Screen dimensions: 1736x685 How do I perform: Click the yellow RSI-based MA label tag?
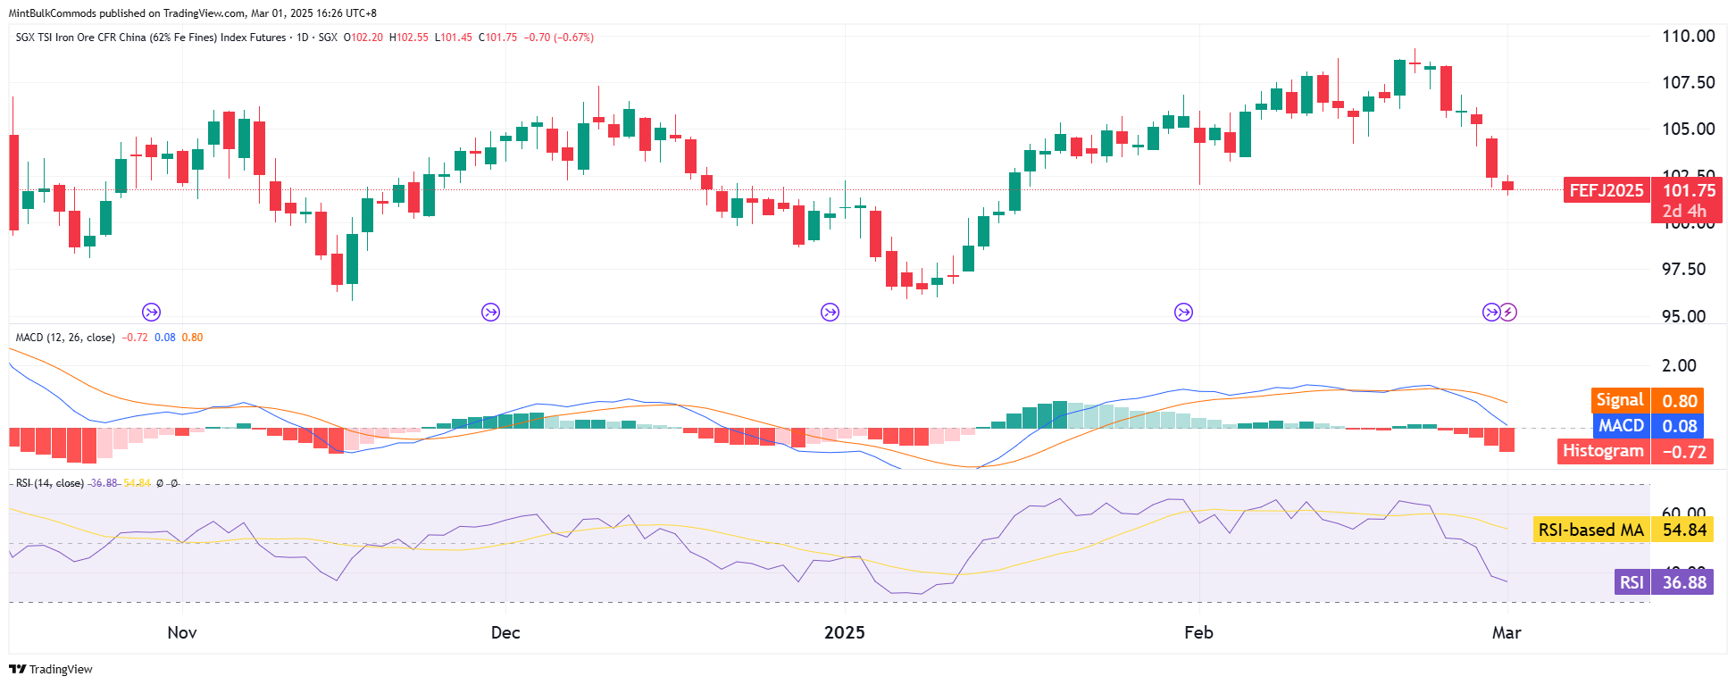[x=1591, y=530]
